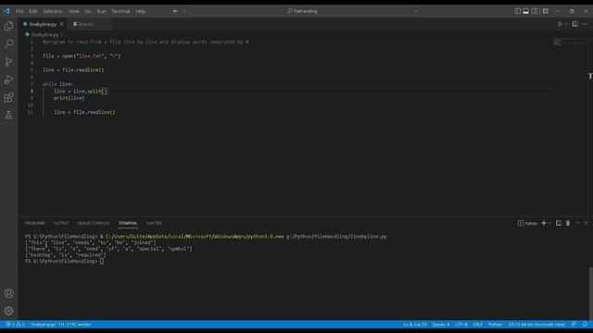Open the Source Control view

[8, 62]
